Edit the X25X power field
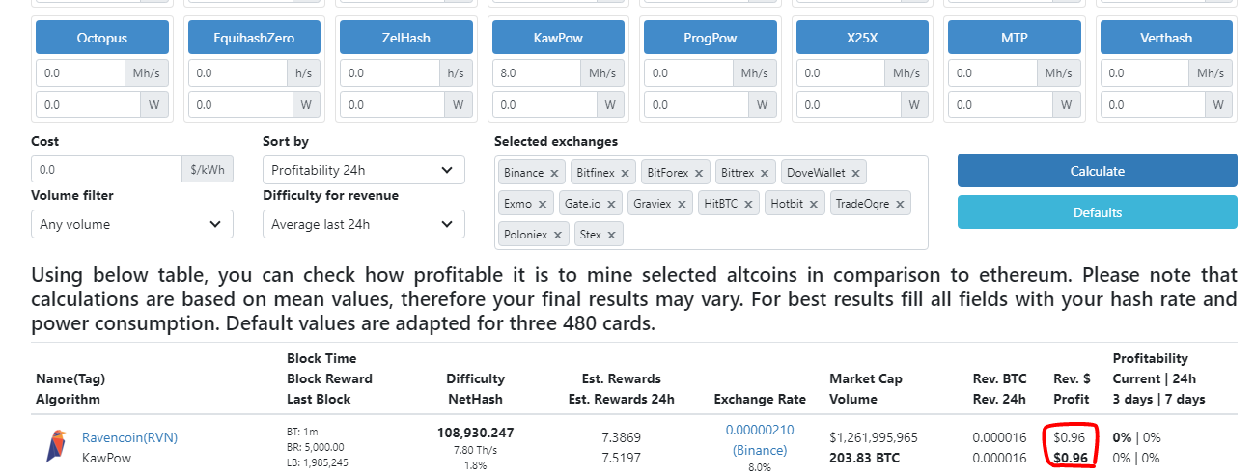Viewport: 1255px width, 476px height. click(848, 104)
